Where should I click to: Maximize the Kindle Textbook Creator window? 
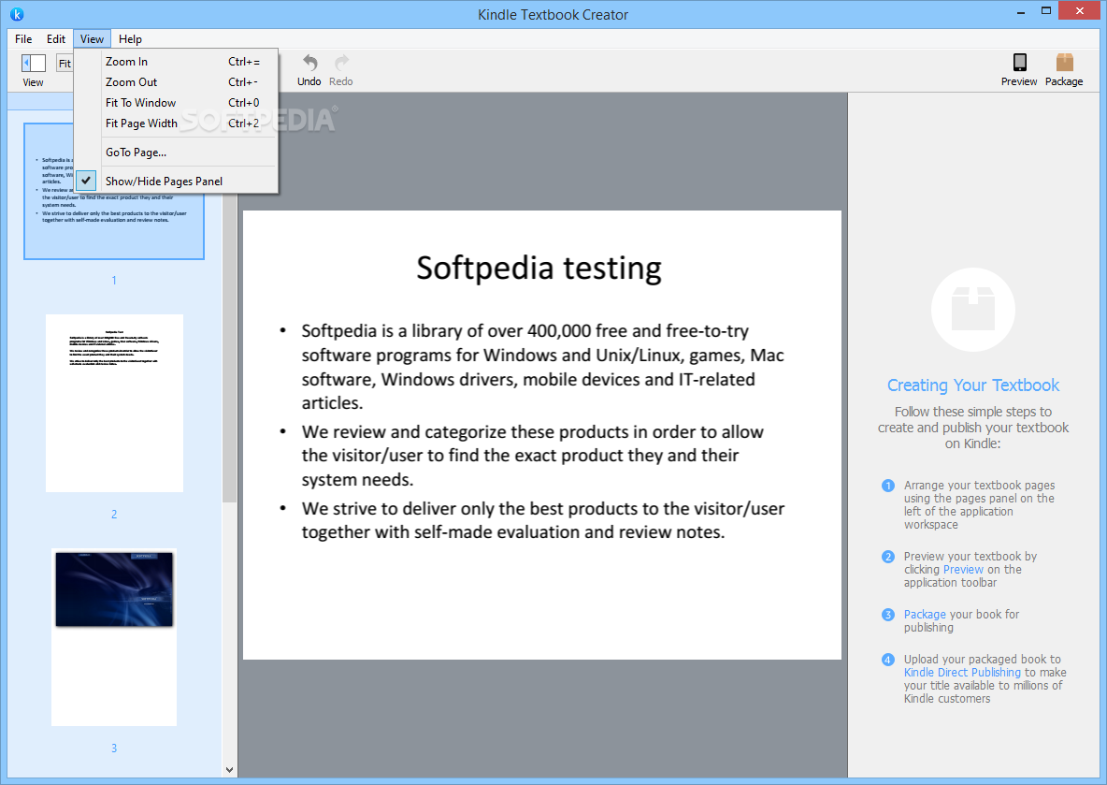pos(1046,10)
